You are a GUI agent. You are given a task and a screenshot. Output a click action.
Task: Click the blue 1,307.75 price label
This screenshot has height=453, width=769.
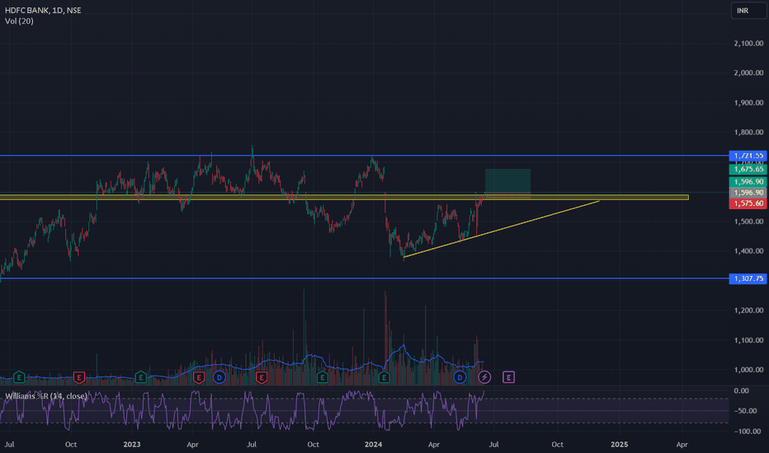[748, 278]
